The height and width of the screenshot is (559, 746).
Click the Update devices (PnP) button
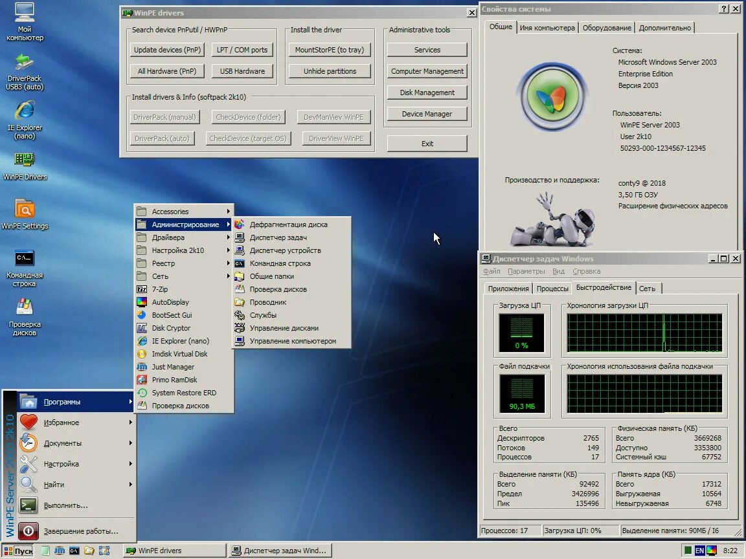pos(167,49)
